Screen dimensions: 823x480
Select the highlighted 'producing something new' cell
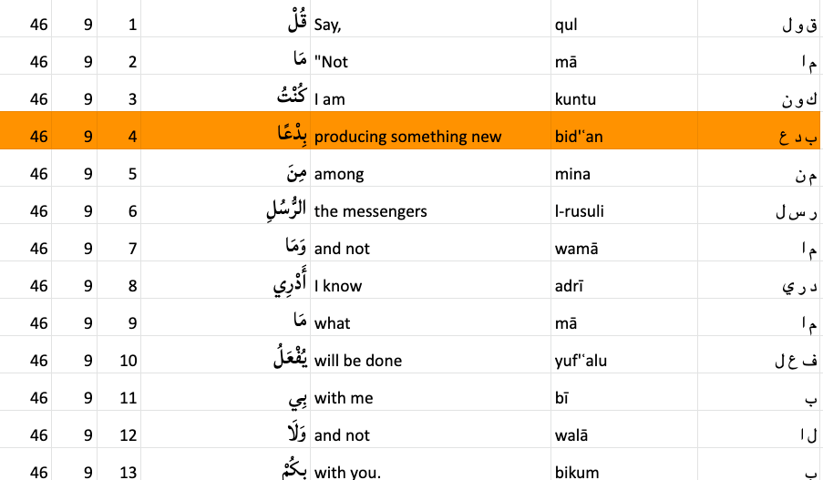(407, 137)
